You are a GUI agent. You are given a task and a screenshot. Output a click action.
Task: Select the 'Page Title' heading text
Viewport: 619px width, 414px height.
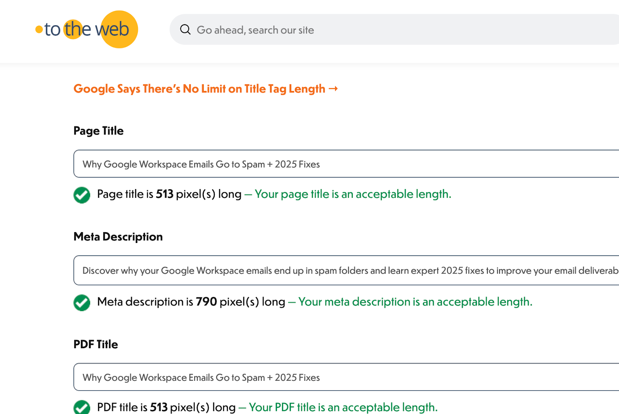tap(99, 131)
